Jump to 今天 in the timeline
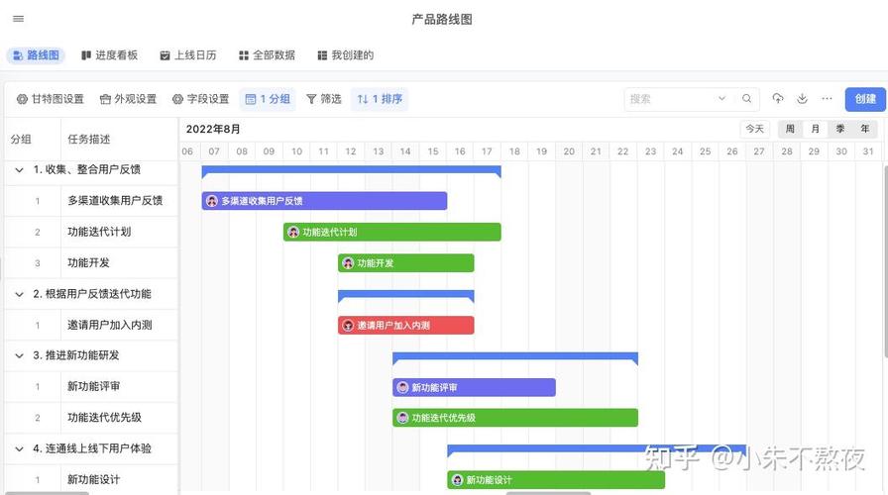This screenshot has height=495, width=888. tap(754, 129)
